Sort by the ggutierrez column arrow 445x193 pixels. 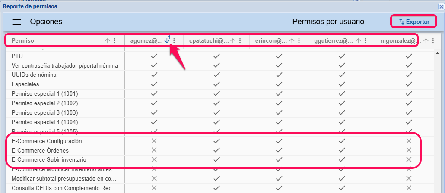358,41
